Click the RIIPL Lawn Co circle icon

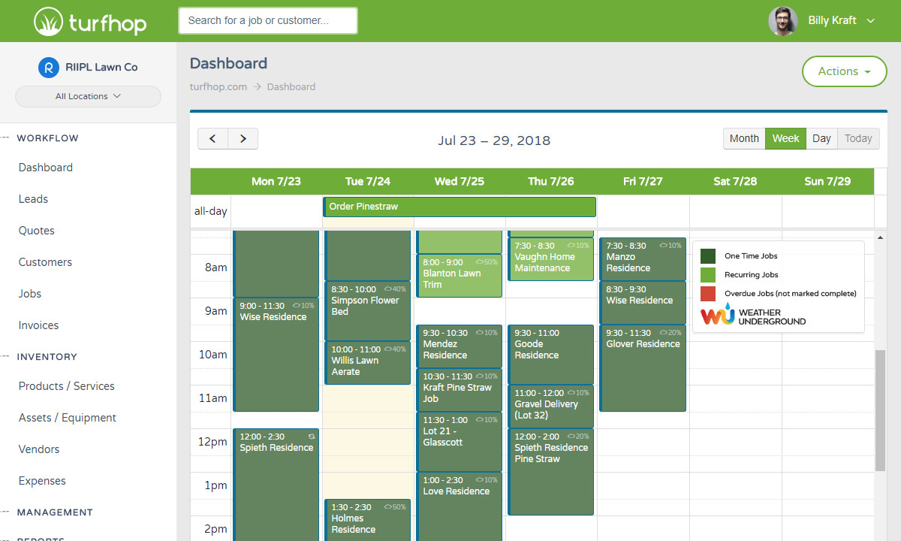pyautogui.click(x=48, y=67)
